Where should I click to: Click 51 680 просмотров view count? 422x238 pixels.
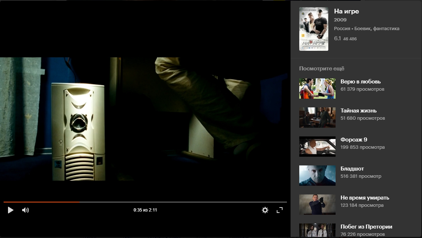point(362,118)
